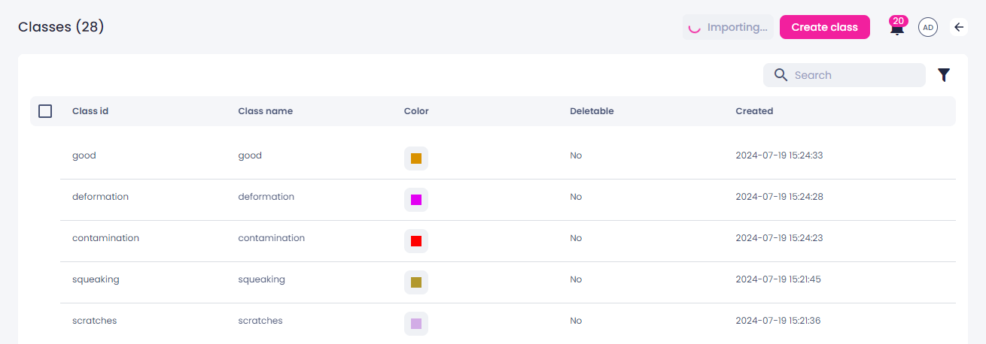The image size is (986, 344).
Task: Open the notifications bell icon
Action: 896,31
